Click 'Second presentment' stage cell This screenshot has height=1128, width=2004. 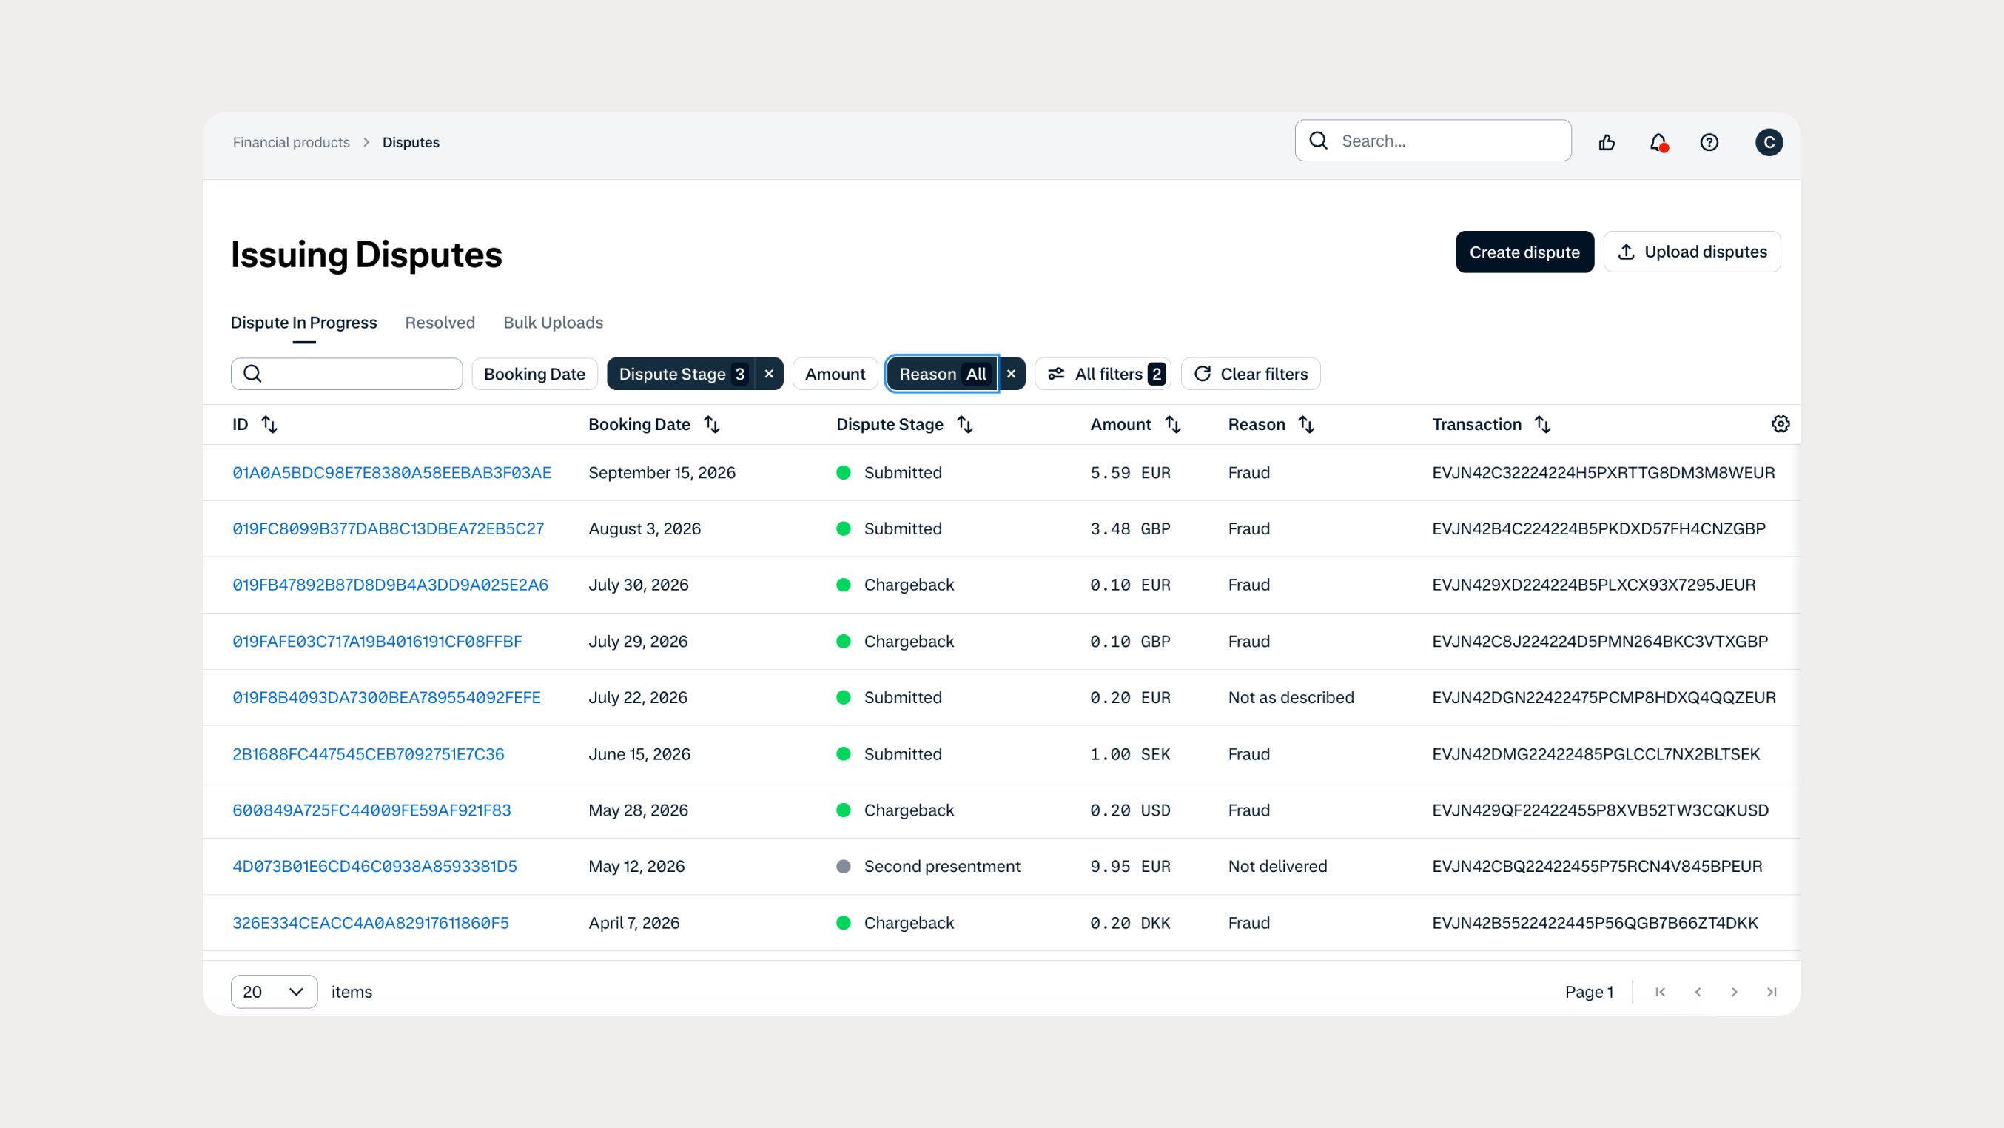point(941,867)
